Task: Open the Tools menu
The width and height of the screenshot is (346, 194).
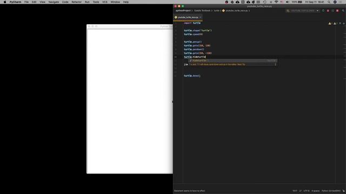Action: click(96, 2)
